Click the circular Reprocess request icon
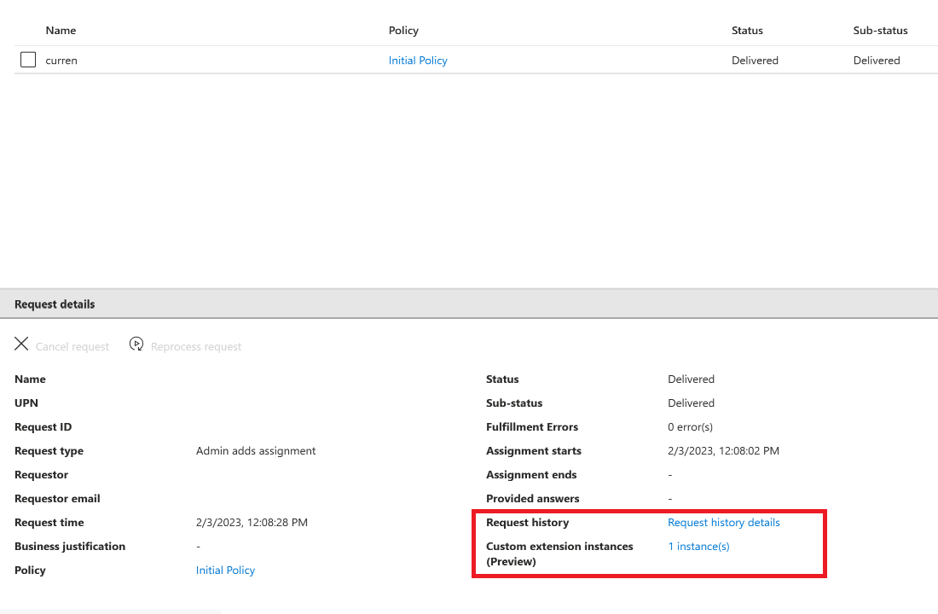 coord(136,345)
